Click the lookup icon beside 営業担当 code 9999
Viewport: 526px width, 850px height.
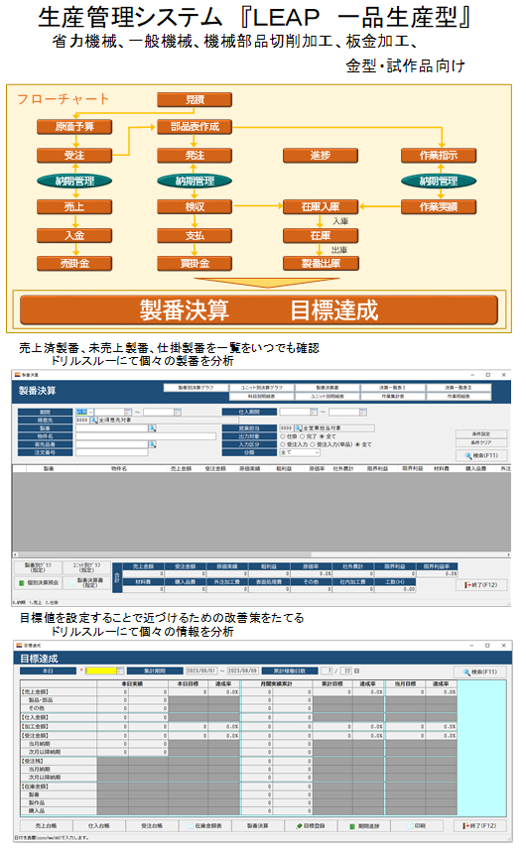tap(299, 428)
